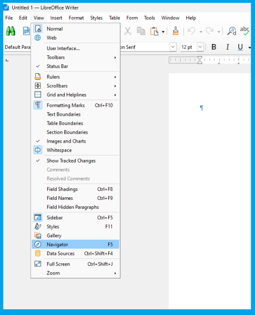This screenshot has height=315, width=255.
Task: Select Data Sources menu entry
Action: [76, 254]
